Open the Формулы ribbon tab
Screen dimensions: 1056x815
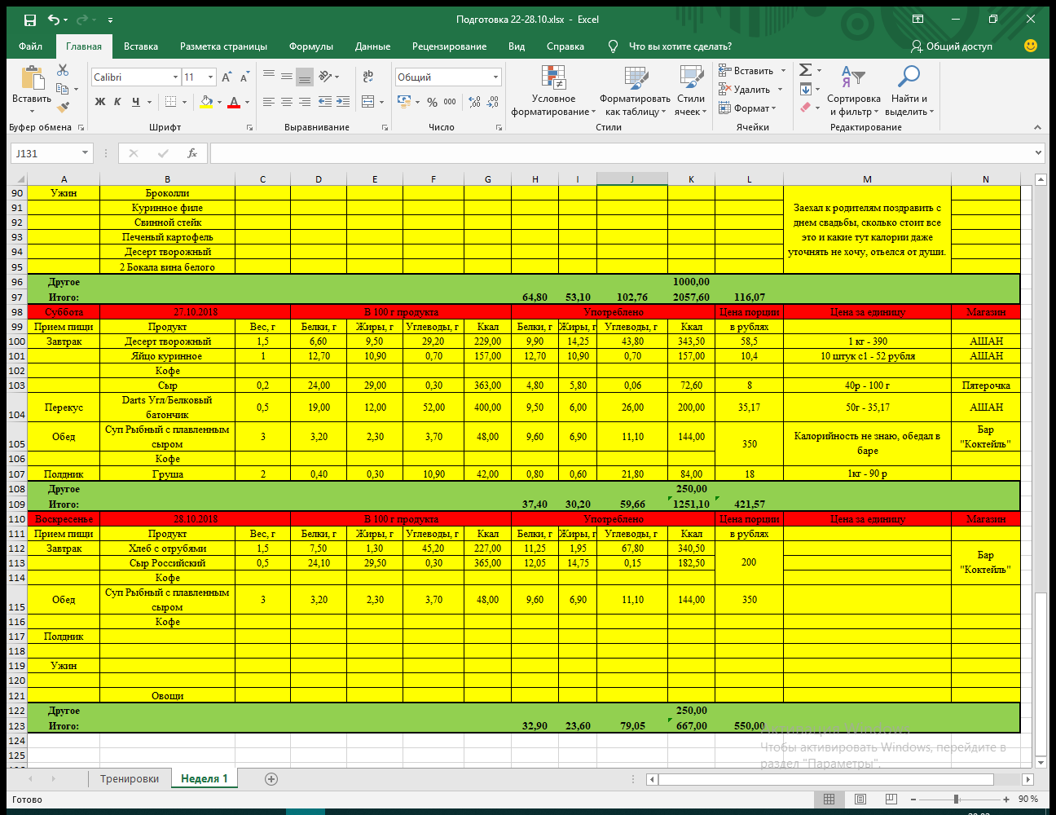(310, 46)
